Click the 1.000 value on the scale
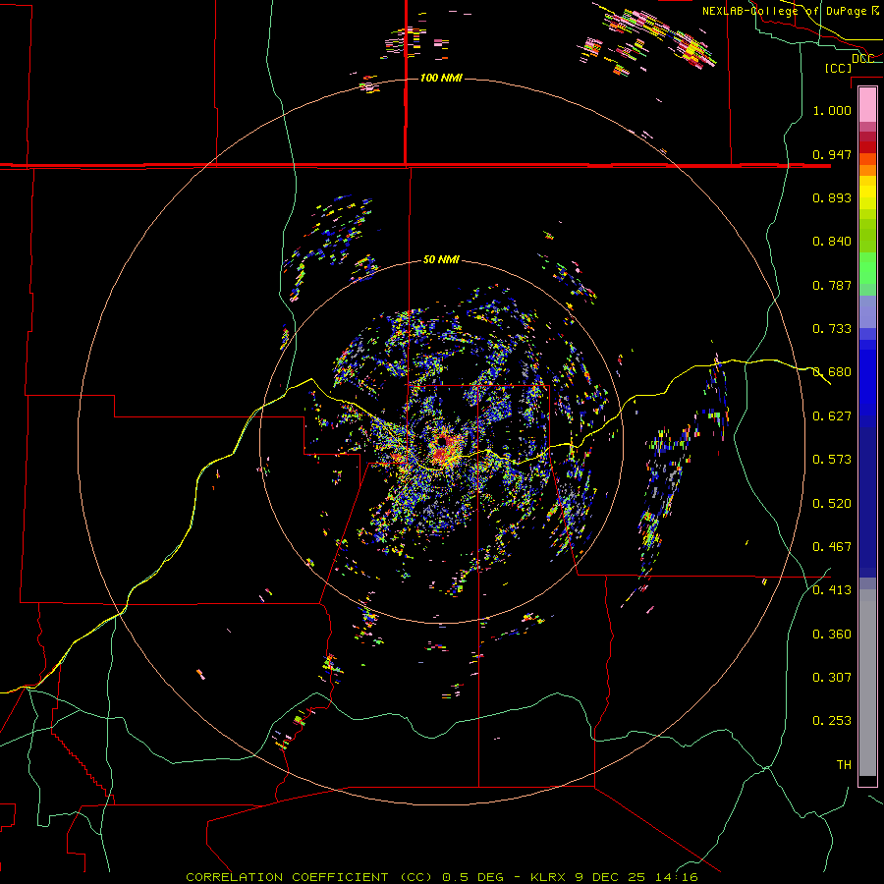This screenshot has width=884, height=884. (x=832, y=110)
